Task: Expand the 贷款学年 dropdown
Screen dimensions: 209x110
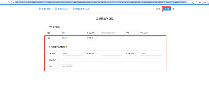Action: [72, 54]
